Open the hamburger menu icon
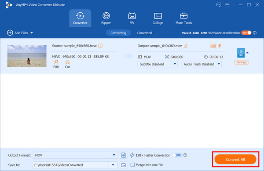Image resolution: width=264 pixels, height=171 pixels. [x=227, y=4]
